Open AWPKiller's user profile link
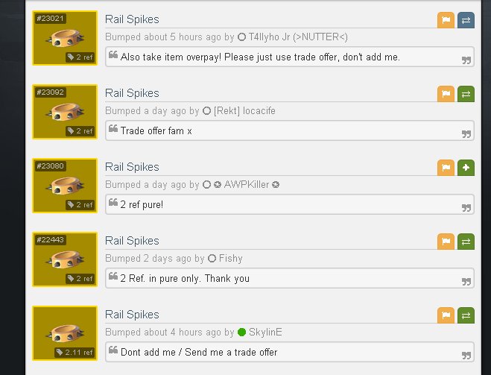This screenshot has width=491, height=375. point(247,185)
